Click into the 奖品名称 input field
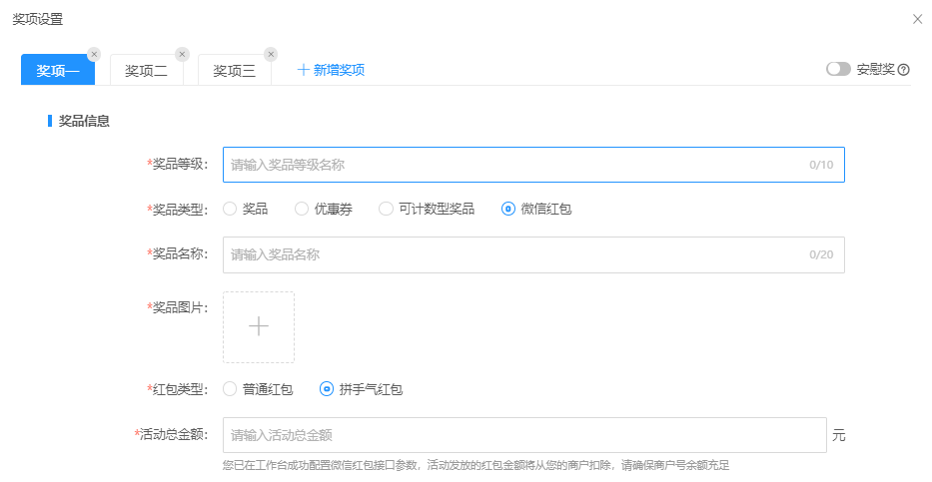932x482 pixels. click(x=533, y=254)
